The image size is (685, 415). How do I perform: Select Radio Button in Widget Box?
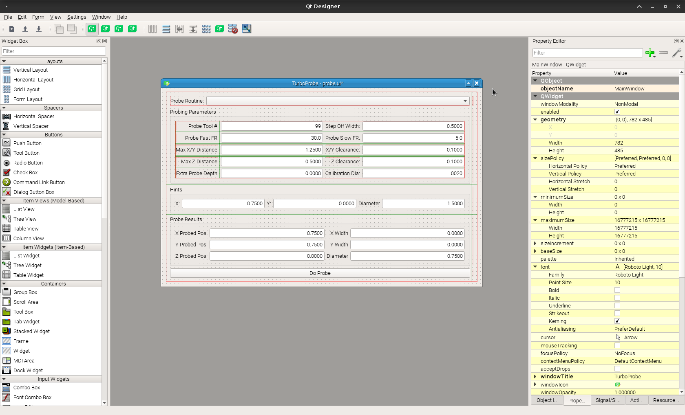click(x=28, y=163)
